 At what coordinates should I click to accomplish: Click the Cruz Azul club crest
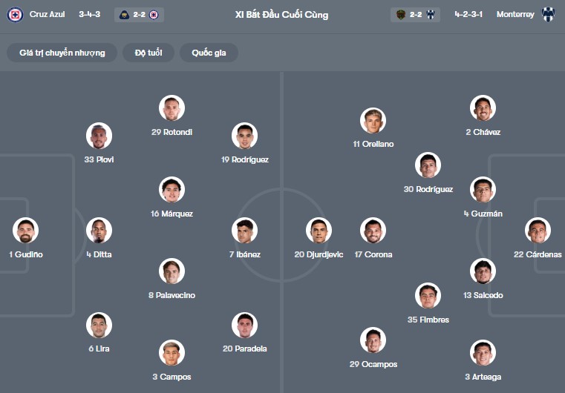click(15, 14)
